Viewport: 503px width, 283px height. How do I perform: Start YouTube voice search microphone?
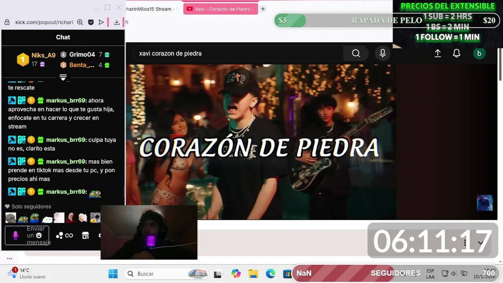pos(383,53)
